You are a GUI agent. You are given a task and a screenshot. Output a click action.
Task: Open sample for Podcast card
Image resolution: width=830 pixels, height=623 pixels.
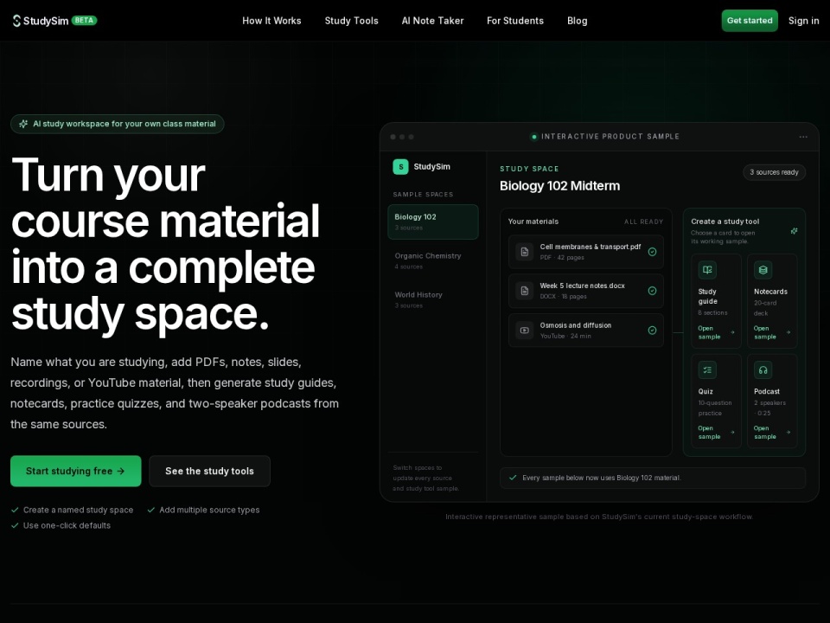[x=772, y=433]
